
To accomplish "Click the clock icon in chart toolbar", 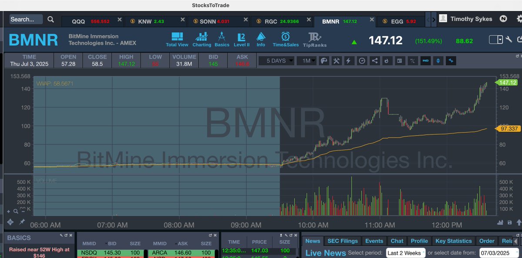I will [x=361, y=61].
